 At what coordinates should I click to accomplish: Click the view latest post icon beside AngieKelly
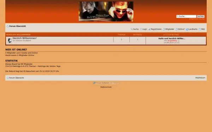(x=178, y=41)
